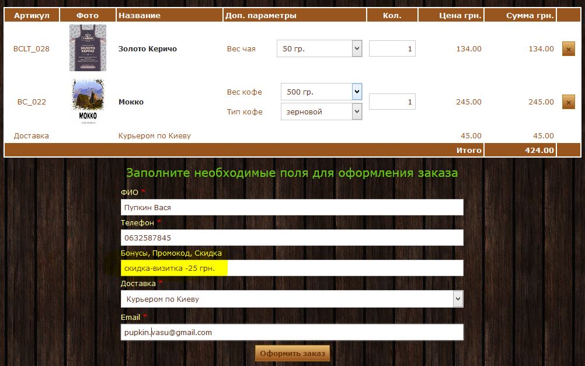
Task: Click the article code BCLT_028
Action: click(32, 49)
